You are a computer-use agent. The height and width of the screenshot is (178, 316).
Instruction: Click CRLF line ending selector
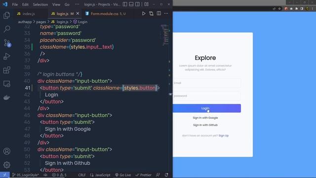82,175
